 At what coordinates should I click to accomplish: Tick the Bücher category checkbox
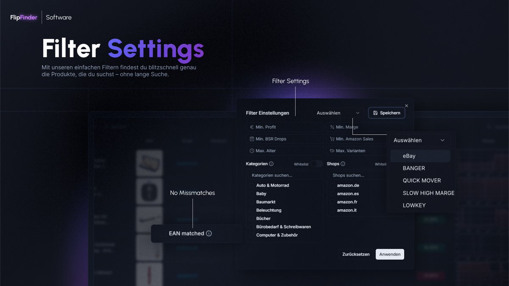pyautogui.click(x=252, y=219)
